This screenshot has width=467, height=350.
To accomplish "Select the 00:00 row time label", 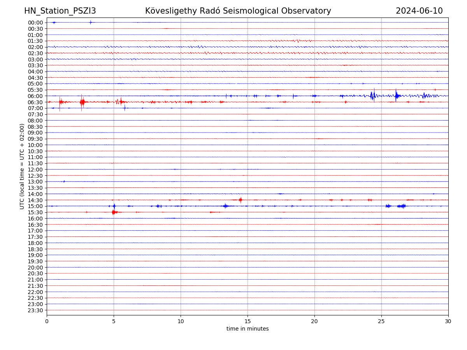I will click(35, 23).
